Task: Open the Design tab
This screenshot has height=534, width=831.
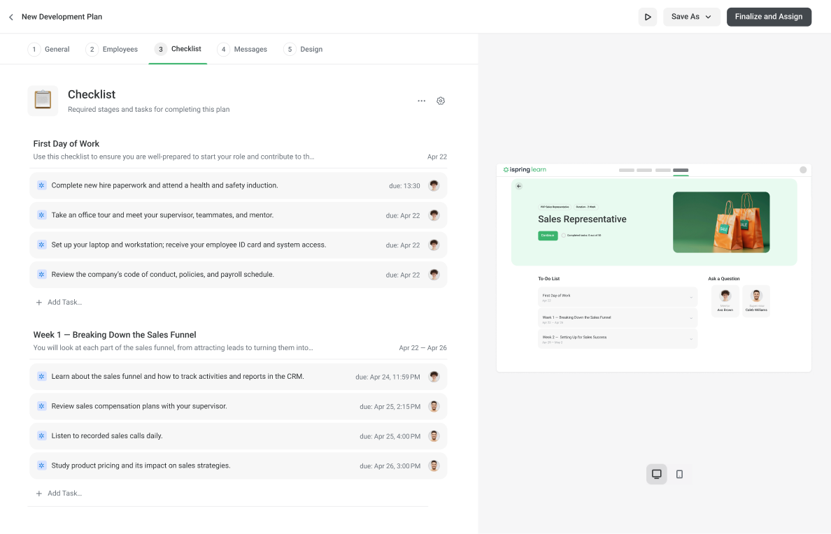Action: point(304,50)
